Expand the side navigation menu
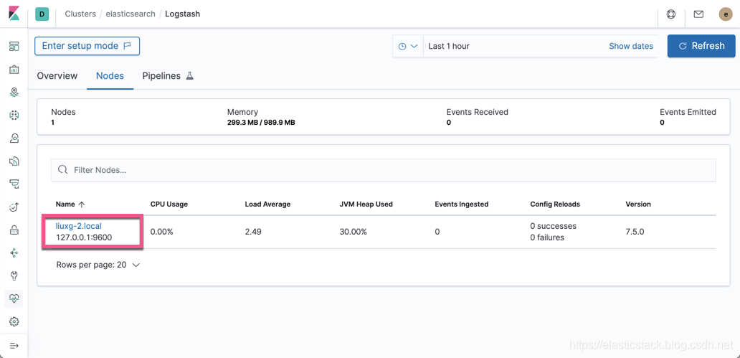Image resolution: width=740 pixels, height=358 pixels. pos(14,346)
